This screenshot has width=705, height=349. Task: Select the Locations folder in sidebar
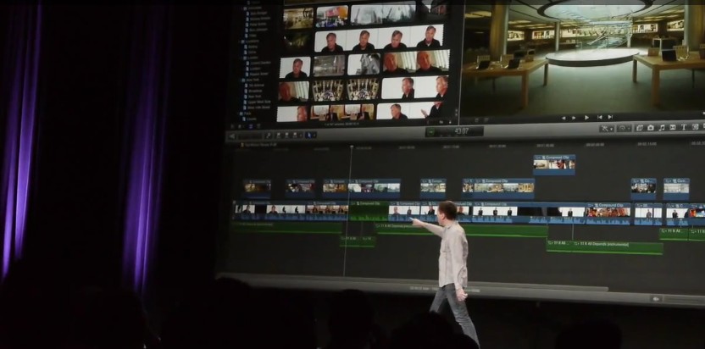[x=250, y=41]
